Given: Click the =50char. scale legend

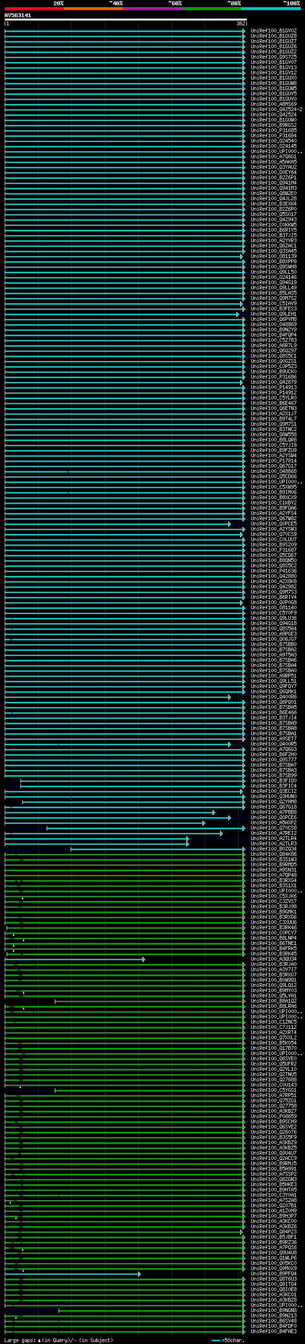Looking at the screenshot, I should tap(228, 1340).
